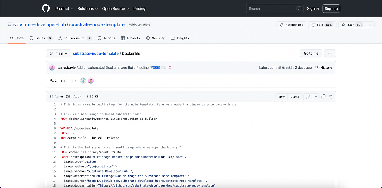Image resolution: width=382 pixels, height=188 pixels.
Task: Focus the Search field
Action: (275, 9)
